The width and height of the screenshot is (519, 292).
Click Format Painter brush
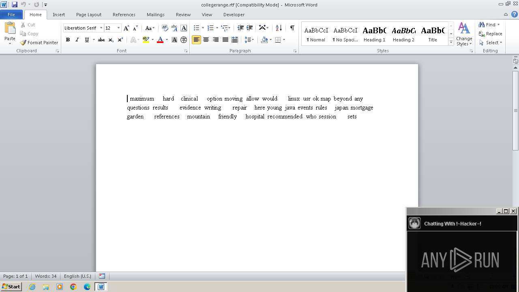tap(39, 43)
